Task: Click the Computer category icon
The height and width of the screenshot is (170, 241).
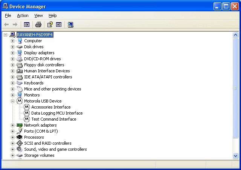Action: tap(20, 41)
